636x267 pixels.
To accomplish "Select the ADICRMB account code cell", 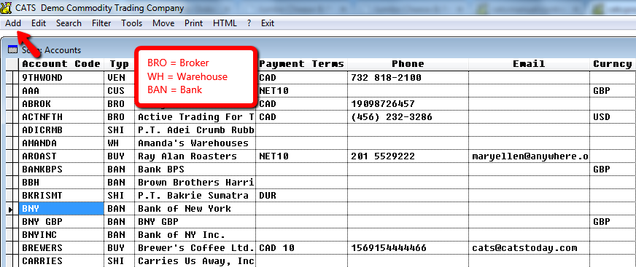I will click(x=61, y=129).
